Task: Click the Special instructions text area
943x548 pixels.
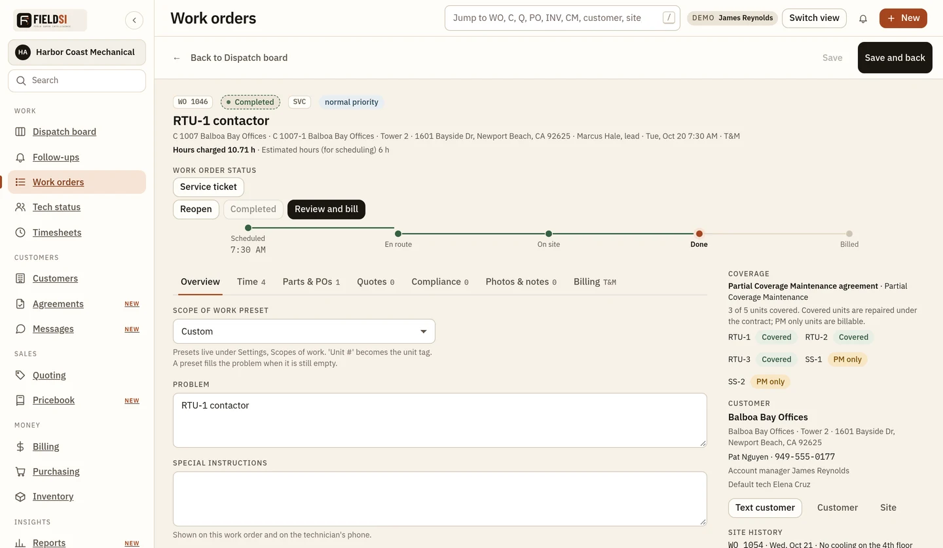Action: [439, 499]
